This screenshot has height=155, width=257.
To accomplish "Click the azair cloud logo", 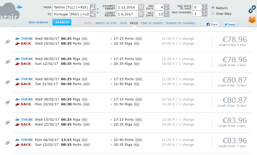I will coord(10,12).
